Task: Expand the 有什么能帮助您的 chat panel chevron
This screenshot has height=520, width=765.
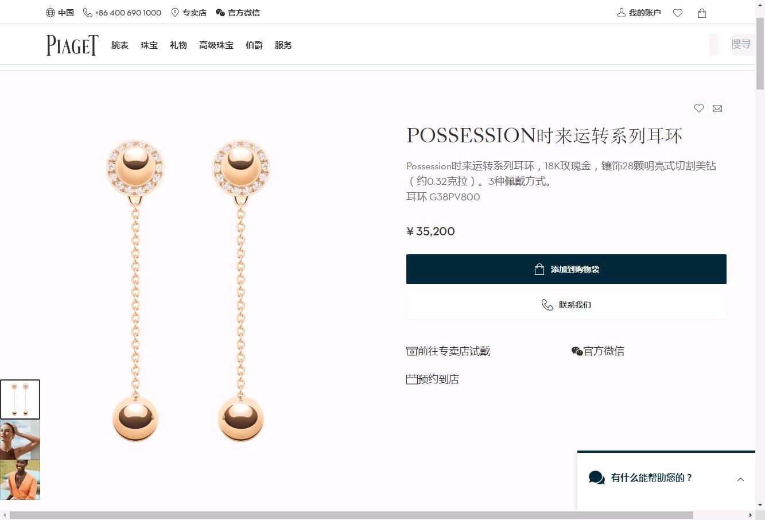Action: point(740,479)
